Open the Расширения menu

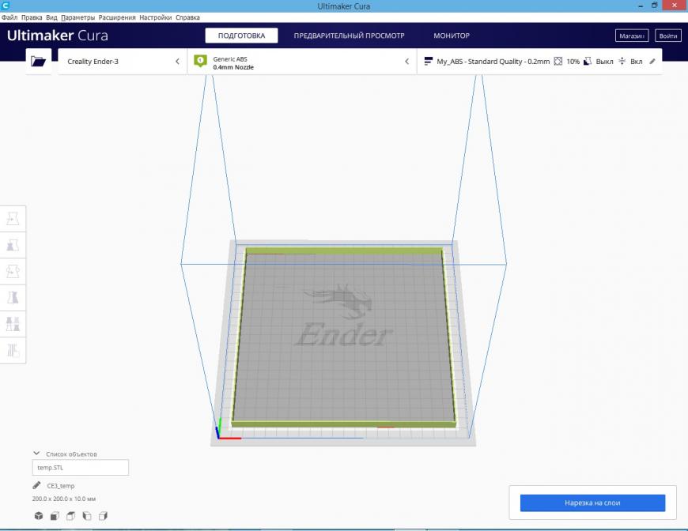pos(117,17)
